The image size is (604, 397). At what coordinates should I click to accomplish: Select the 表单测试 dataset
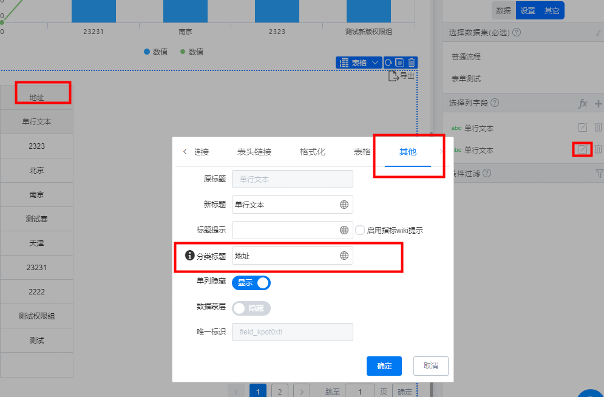point(466,78)
